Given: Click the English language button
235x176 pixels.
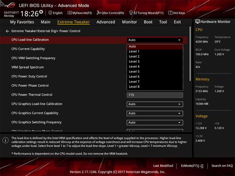Looking at the screenshot, I should 55,13.
